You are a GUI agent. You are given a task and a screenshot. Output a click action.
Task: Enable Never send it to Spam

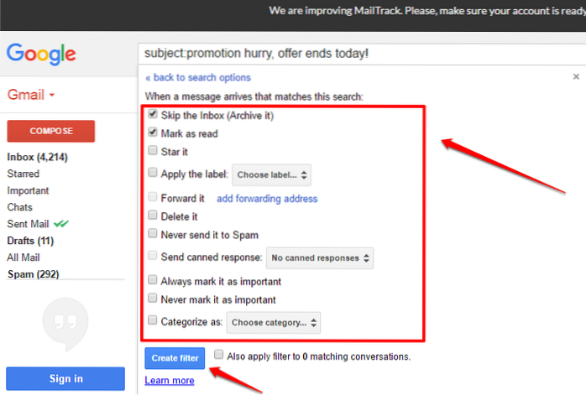pyautogui.click(x=152, y=233)
